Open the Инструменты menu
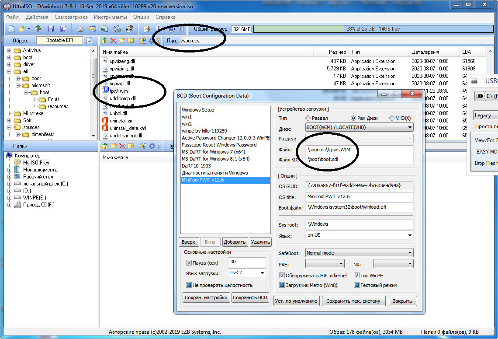Screen dimensions: 498x339 112,17
